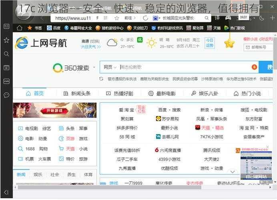Viewport: 277px width, 200px height.
Task: Switch to the 社会 news tab
Action: 54,174
